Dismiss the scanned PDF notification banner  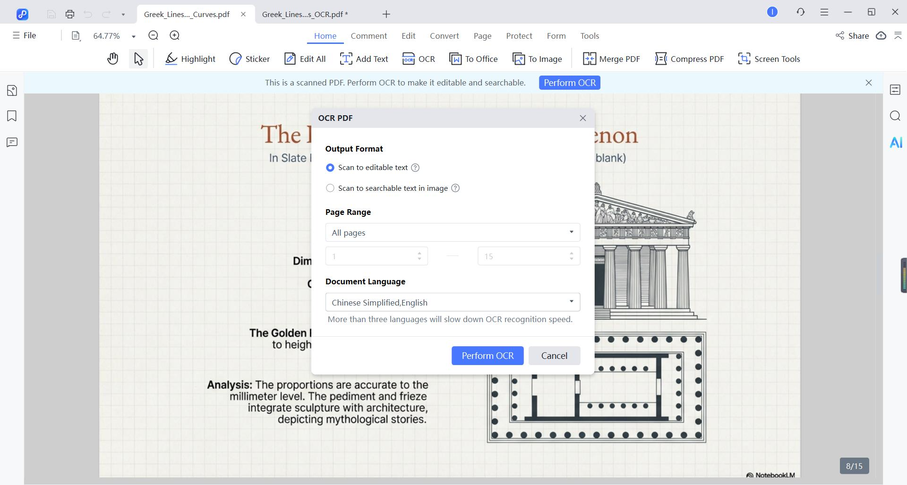(x=868, y=83)
